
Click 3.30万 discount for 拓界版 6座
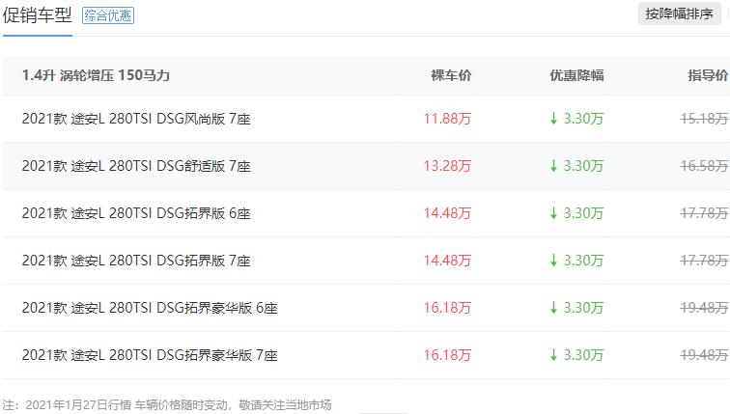[x=576, y=213]
